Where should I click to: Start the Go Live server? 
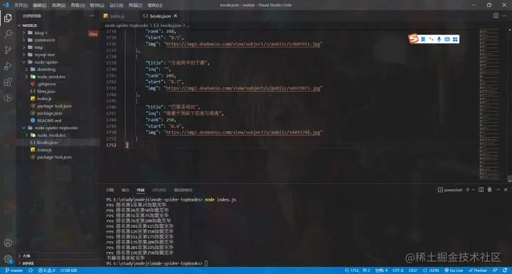(x=454, y=270)
